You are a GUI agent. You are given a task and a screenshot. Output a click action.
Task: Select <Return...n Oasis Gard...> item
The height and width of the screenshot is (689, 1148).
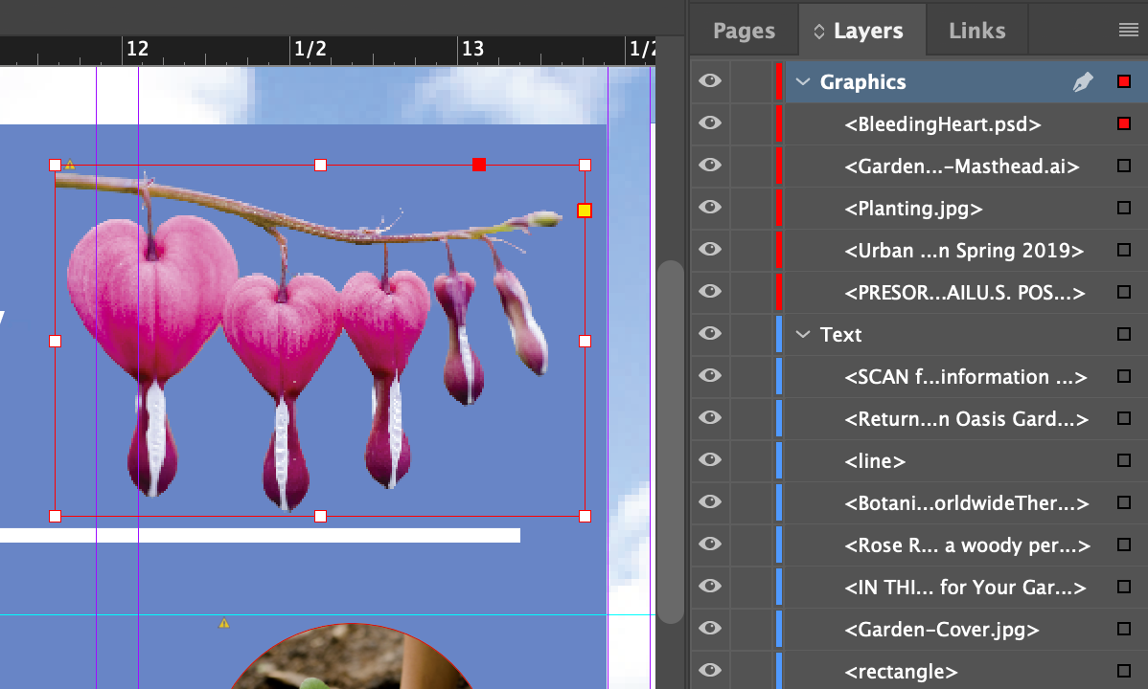coord(966,419)
